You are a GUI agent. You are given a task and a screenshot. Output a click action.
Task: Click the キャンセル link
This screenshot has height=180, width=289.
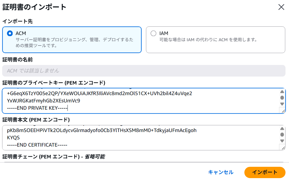pos(221,172)
